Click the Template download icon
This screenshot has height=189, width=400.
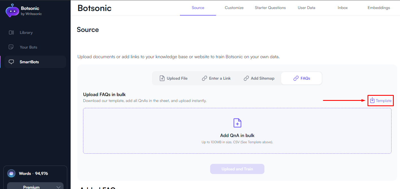(x=372, y=100)
